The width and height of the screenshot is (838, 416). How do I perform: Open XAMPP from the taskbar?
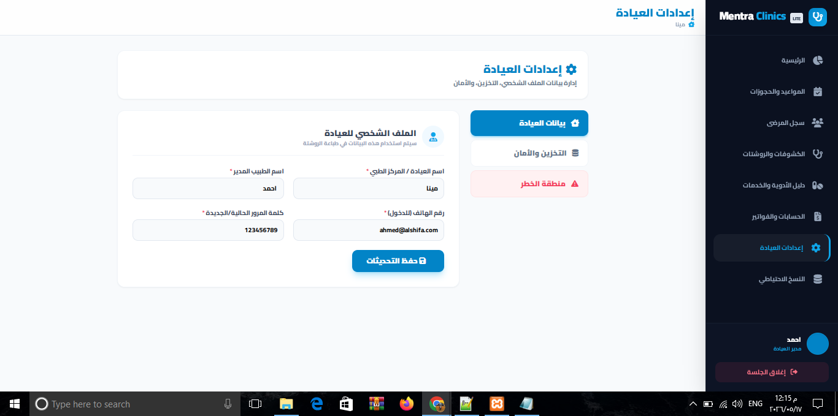pos(497,404)
